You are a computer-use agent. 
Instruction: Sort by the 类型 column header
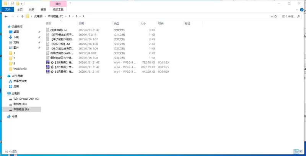coord(126,24)
